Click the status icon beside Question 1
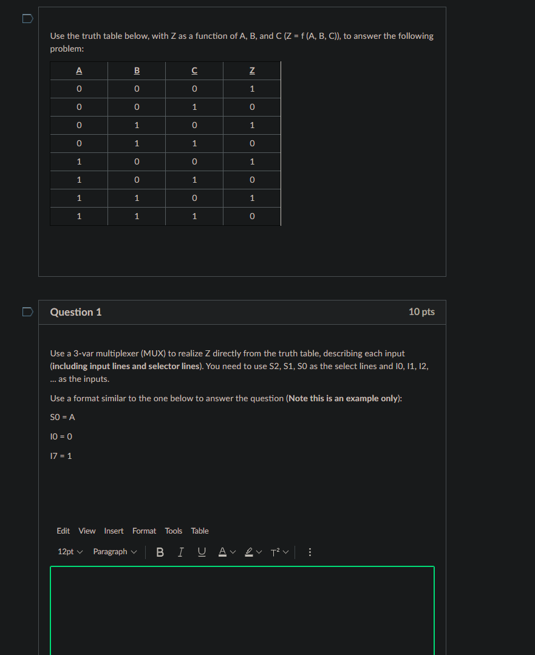This screenshot has width=535, height=655. 27,311
